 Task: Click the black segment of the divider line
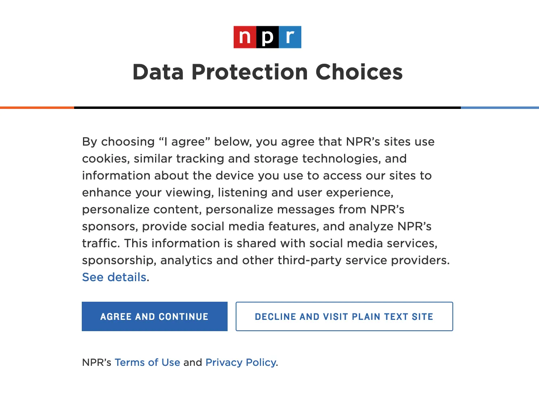click(x=267, y=108)
